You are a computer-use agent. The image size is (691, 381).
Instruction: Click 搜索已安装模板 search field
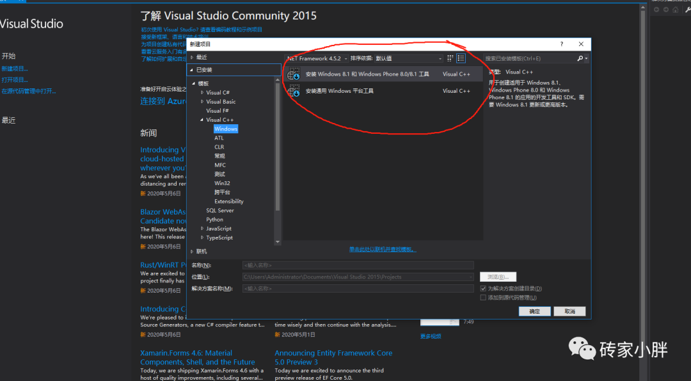pos(530,58)
